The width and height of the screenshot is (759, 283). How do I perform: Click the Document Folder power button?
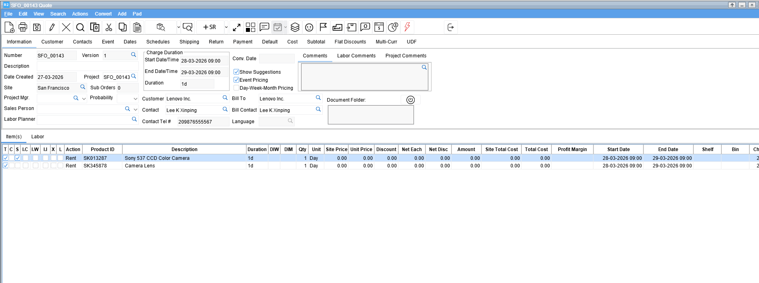410,100
